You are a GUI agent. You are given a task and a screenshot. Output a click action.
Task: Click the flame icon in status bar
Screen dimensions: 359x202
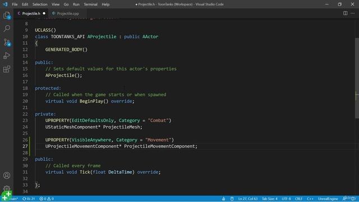tap(223, 199)
